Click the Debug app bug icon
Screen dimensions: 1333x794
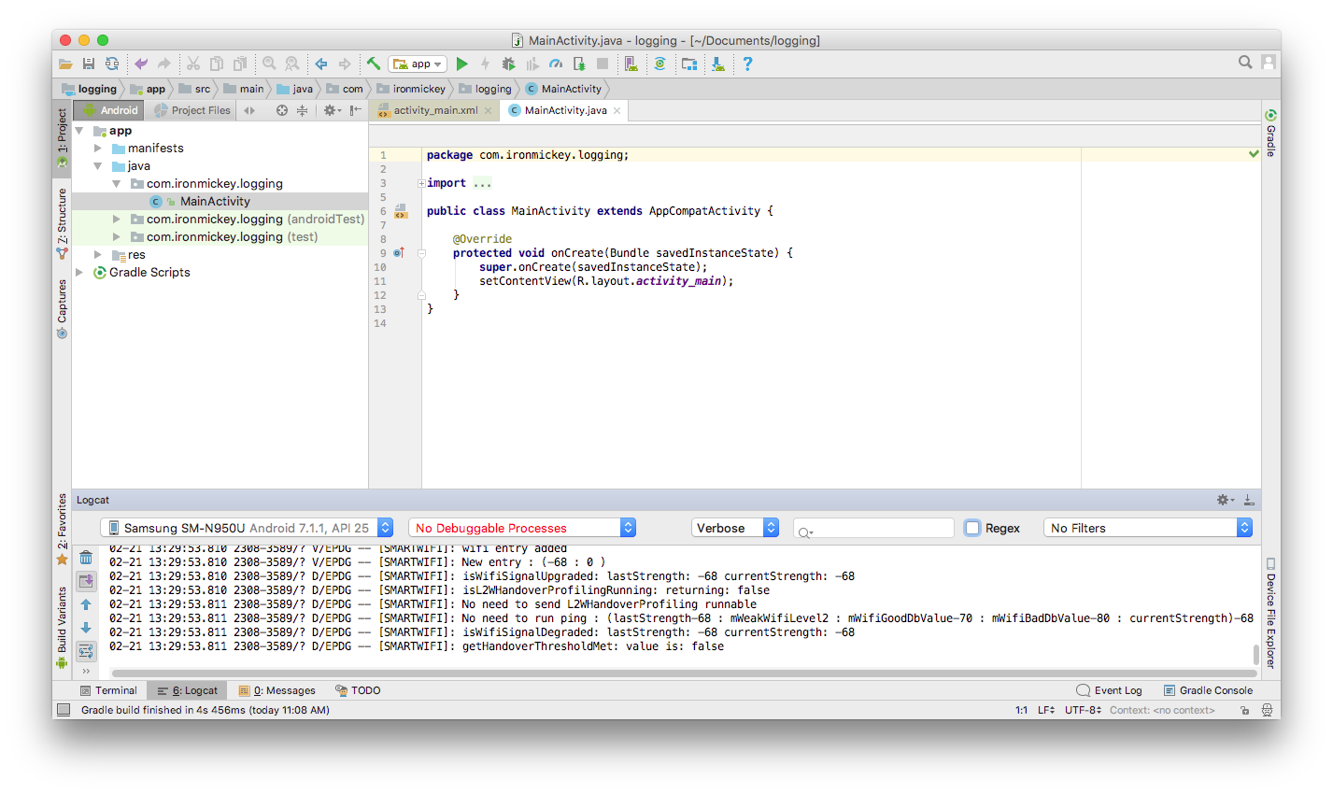point(508,64)
